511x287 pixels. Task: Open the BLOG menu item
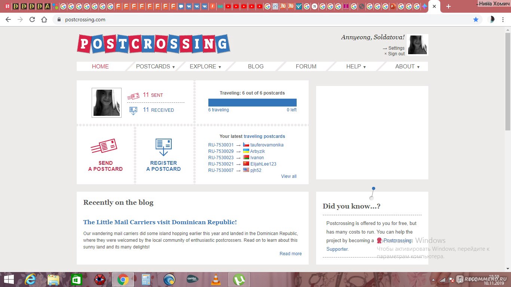pyautogui.click(x=256, y=67)
